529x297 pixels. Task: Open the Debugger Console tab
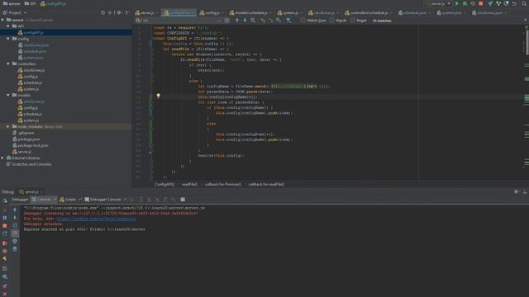pos(105,200)
